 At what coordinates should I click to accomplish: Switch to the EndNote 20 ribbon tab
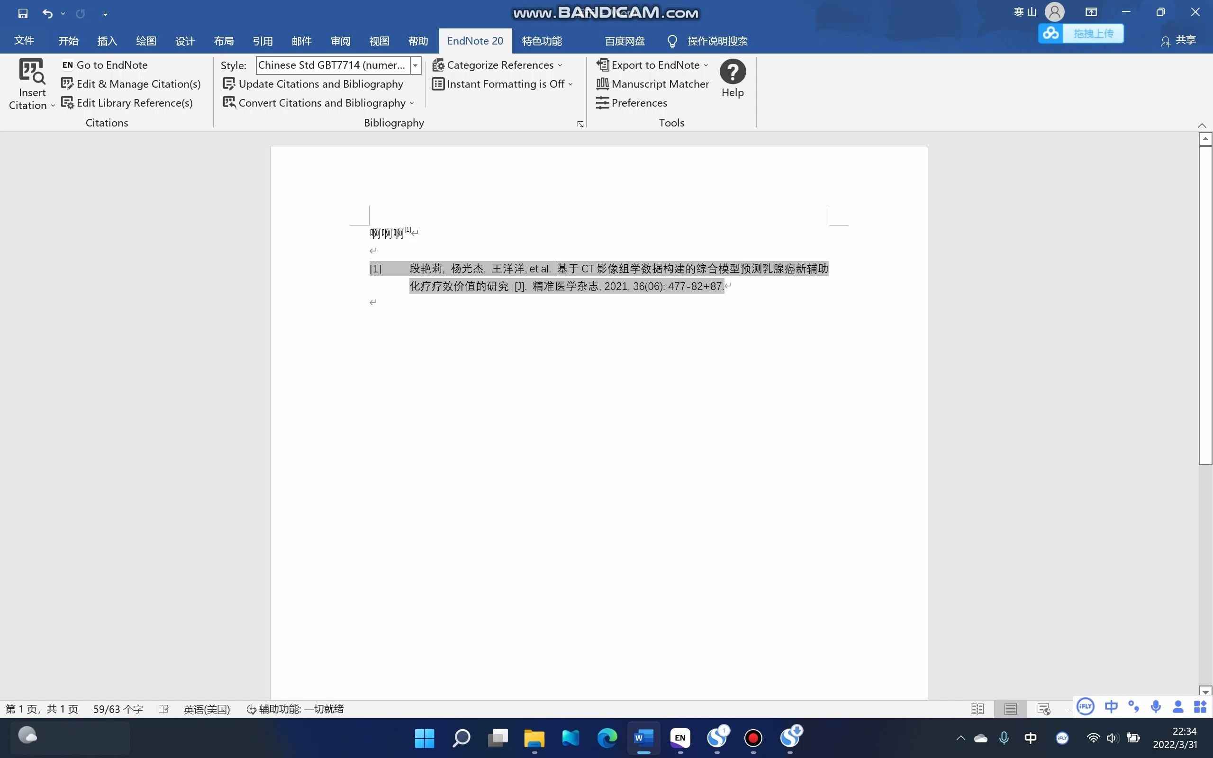(x=475, y=41)
